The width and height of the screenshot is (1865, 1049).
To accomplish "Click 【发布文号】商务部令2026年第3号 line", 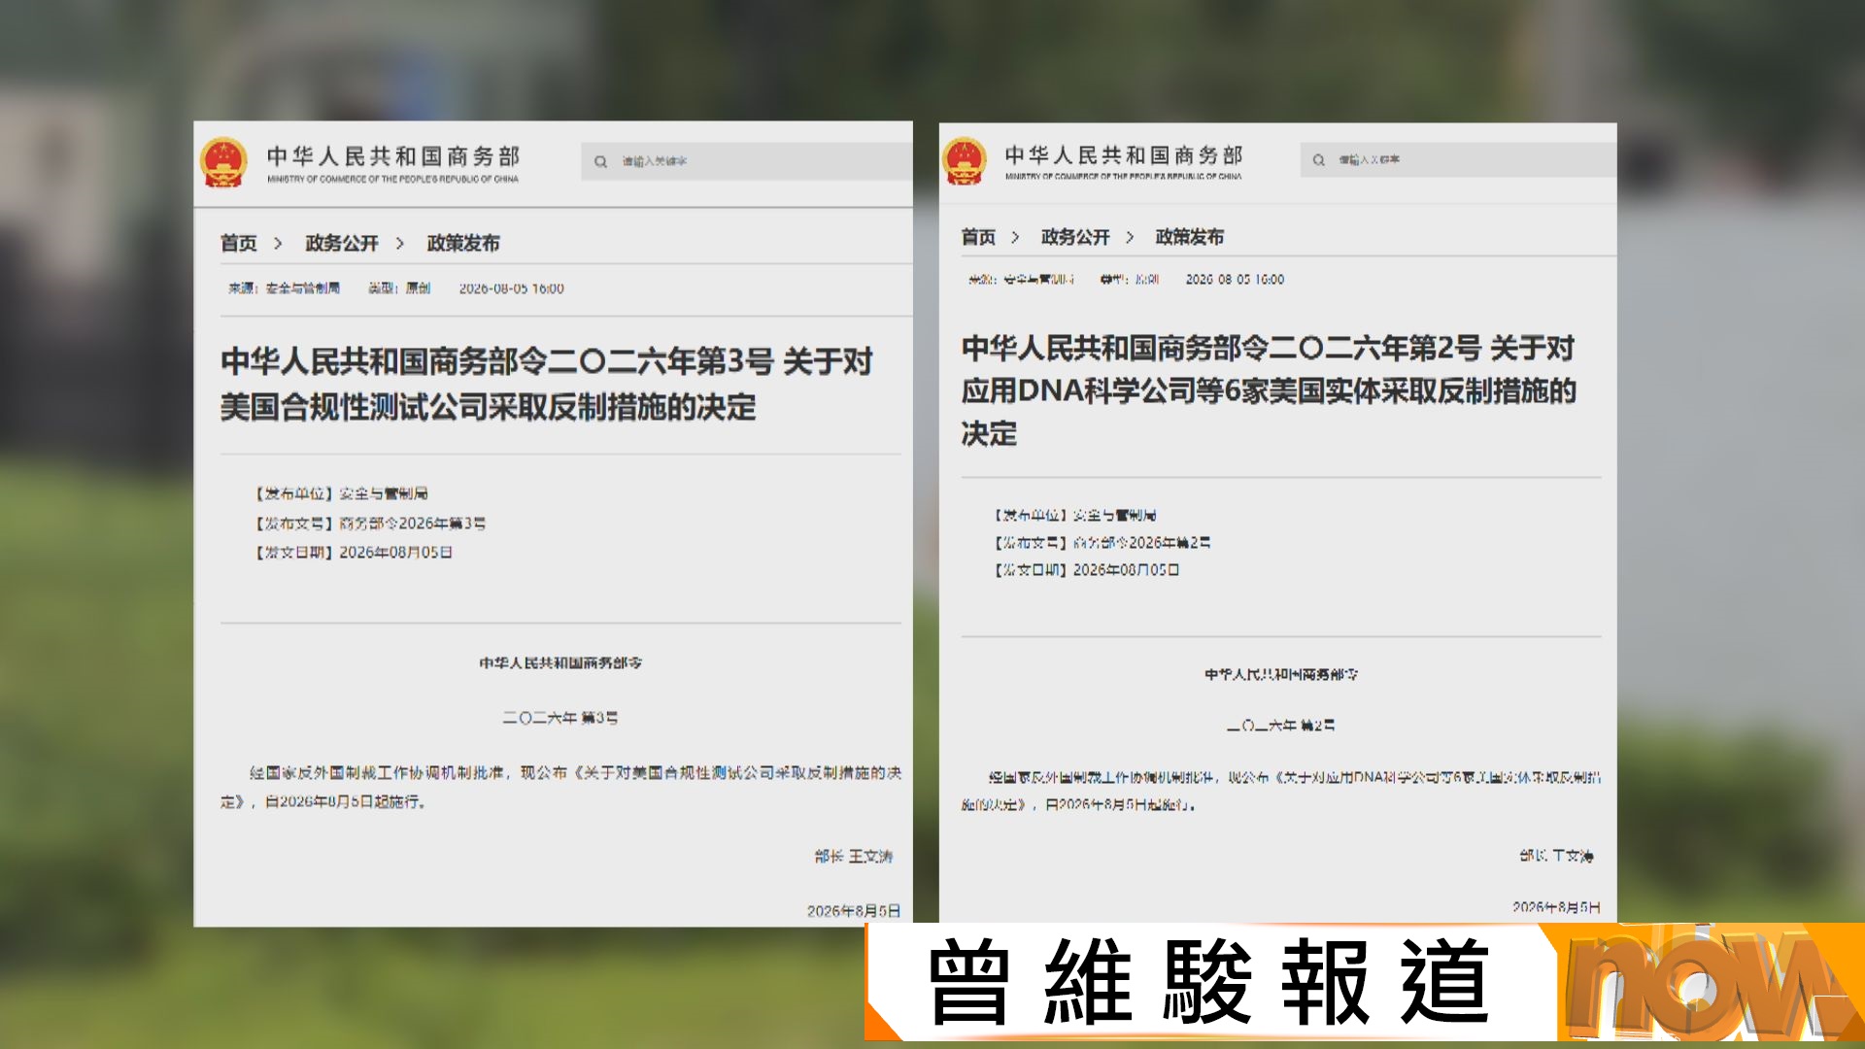I will click(369, 524).
